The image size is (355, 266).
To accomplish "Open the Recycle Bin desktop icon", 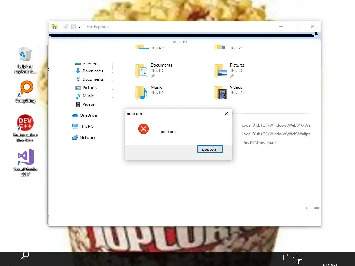I will click(x=25, y=60).
